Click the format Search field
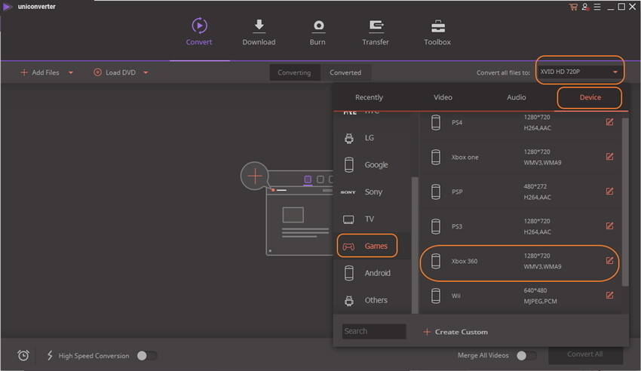The image size is (641, 371). point(374,331)
